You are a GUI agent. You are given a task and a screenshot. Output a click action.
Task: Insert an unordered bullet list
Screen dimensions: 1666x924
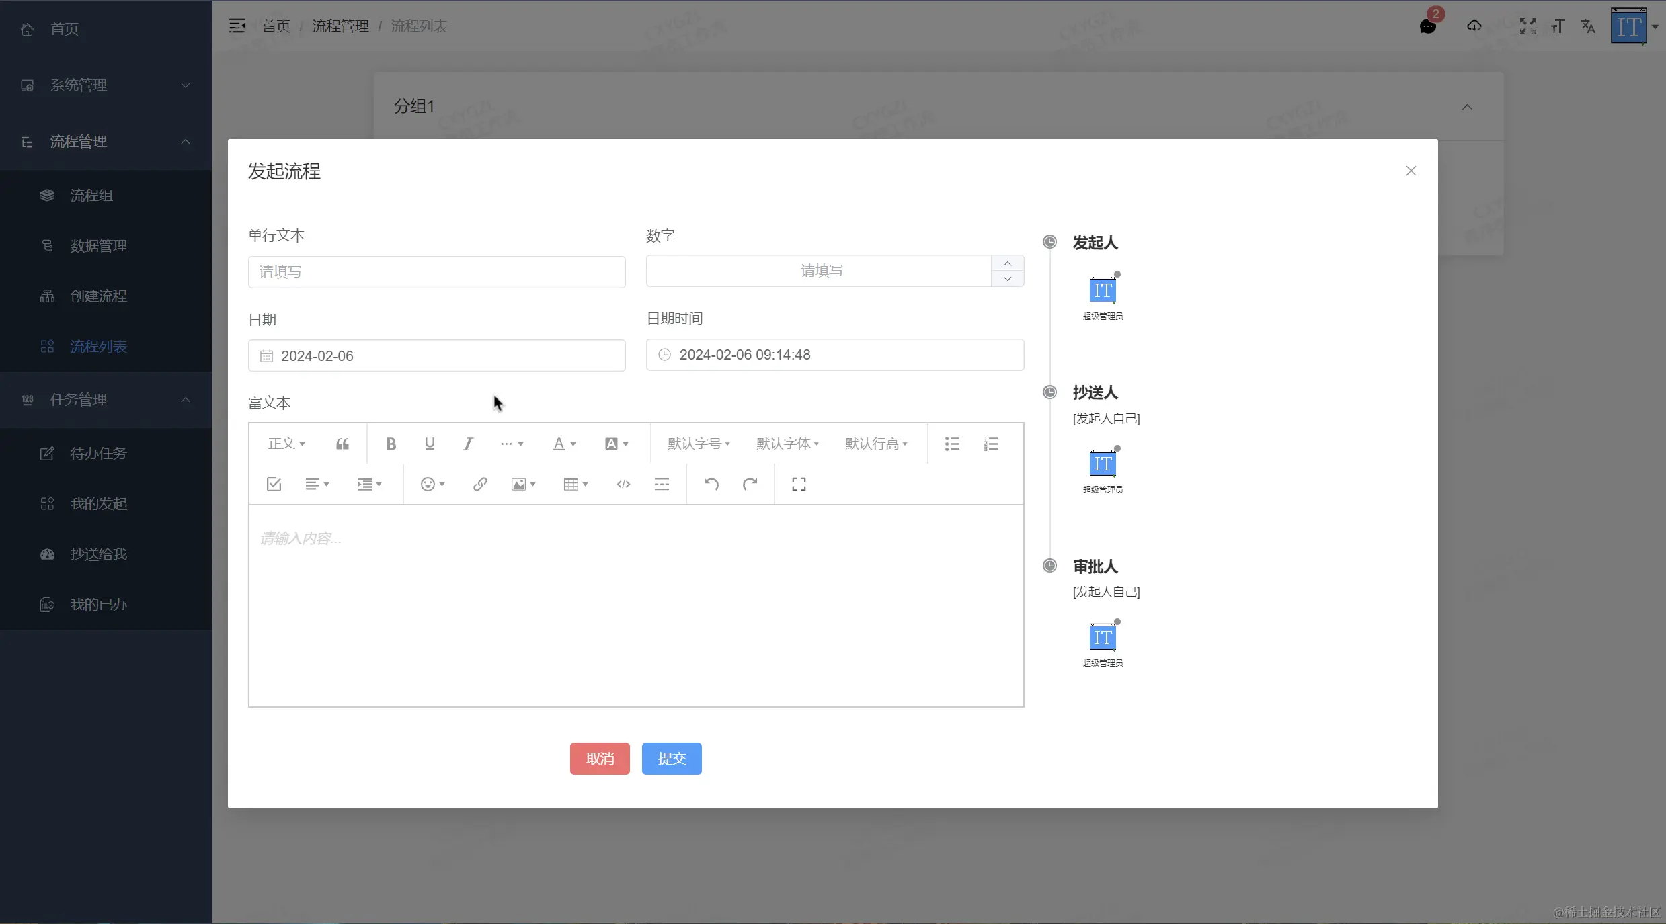(951, 444)
